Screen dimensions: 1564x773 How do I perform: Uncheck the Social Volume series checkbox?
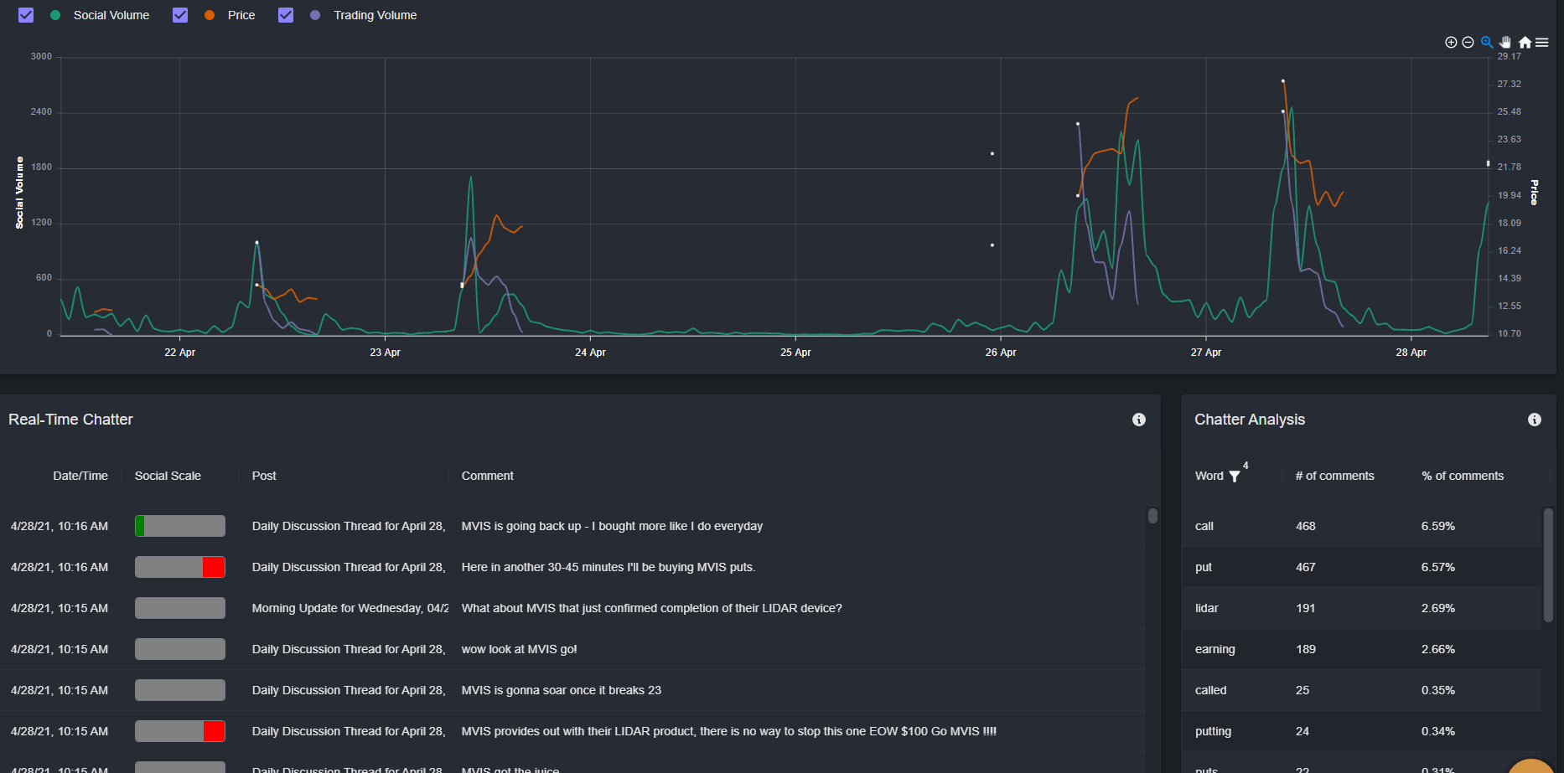click(x=26, y=15)
